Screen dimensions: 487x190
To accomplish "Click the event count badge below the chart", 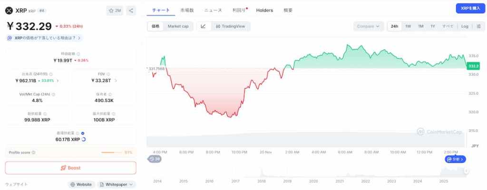I will click(155, 159).
